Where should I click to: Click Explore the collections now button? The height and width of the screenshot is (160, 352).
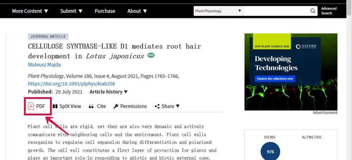[x=275, y=78]
